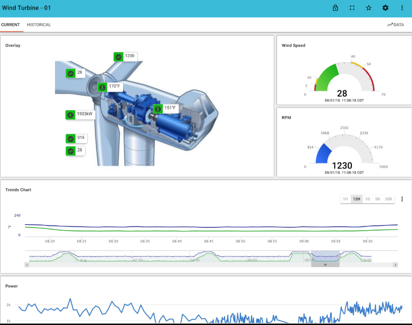Switch to the HISTORICAL tab
The width and height of the screenshot is (412, 325).
[x=39, y=25]
